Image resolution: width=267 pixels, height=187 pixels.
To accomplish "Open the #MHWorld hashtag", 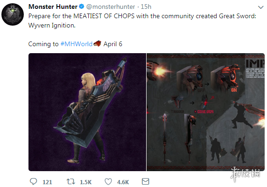I will [76, 44].
